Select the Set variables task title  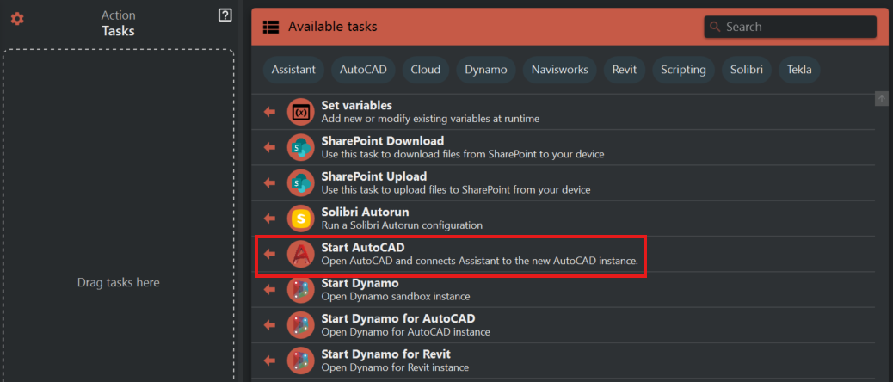356,105
